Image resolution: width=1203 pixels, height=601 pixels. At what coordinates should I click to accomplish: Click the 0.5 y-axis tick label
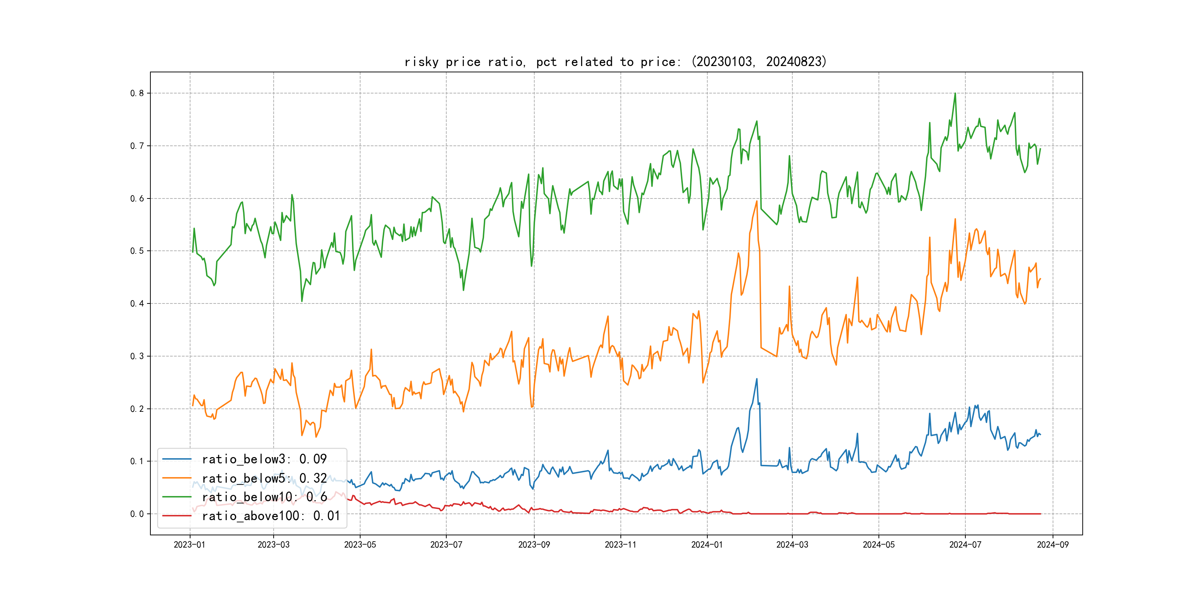137,251
